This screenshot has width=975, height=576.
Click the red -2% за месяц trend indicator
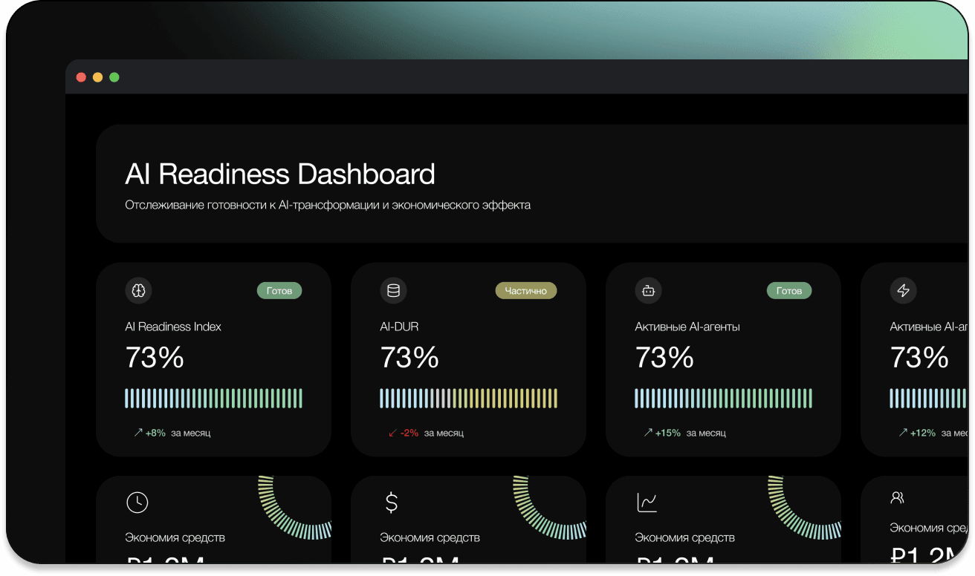click(x=426, y=433)
